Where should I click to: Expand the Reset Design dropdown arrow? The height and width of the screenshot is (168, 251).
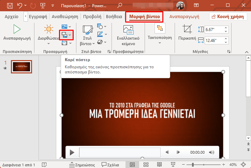70,43
